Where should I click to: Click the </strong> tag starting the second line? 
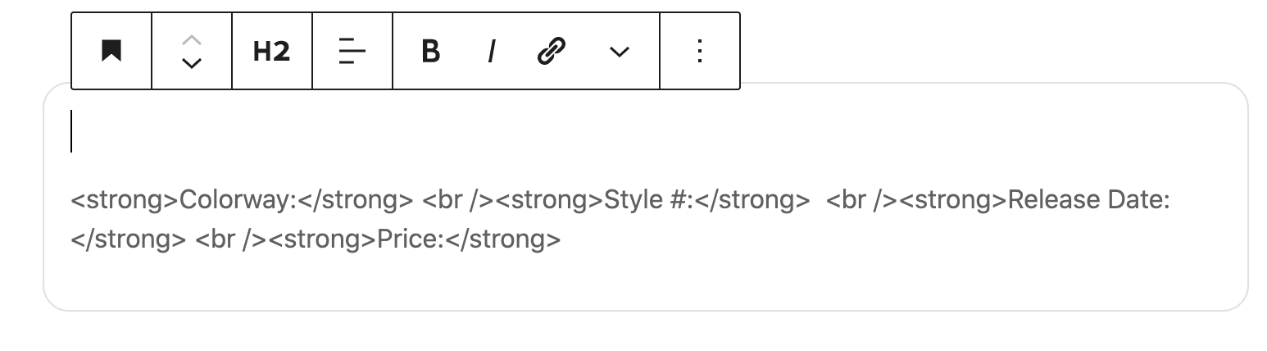129,239
